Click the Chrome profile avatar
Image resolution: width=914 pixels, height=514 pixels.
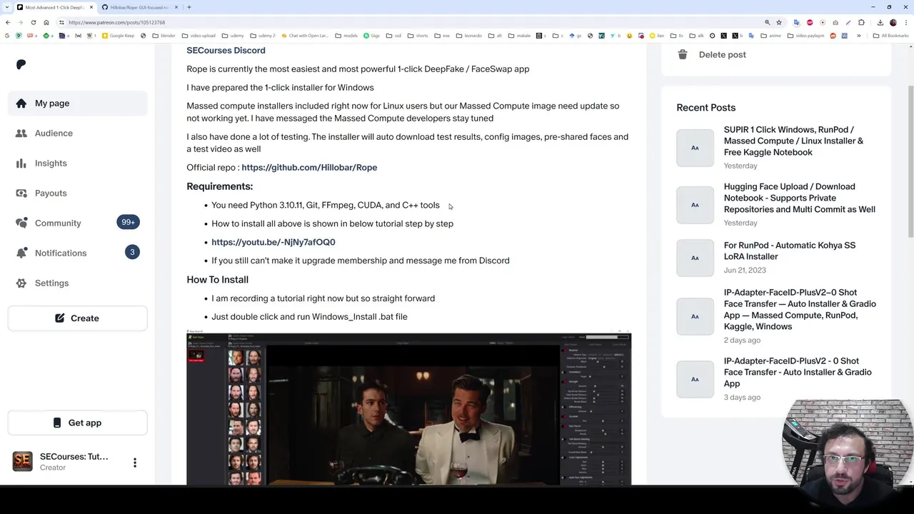pos(893,22)
